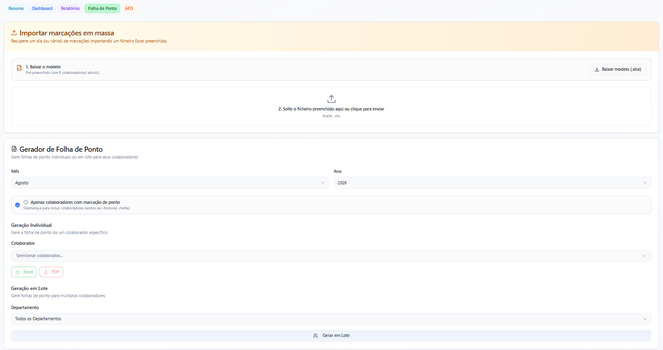Click the download icon inside the Baixar modelo button

[597, 70]
